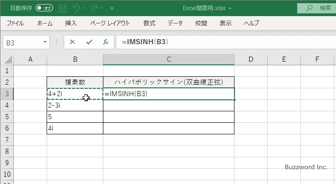Switch to the 表示 tab
The image size is (336, 184).
(225, 23)
